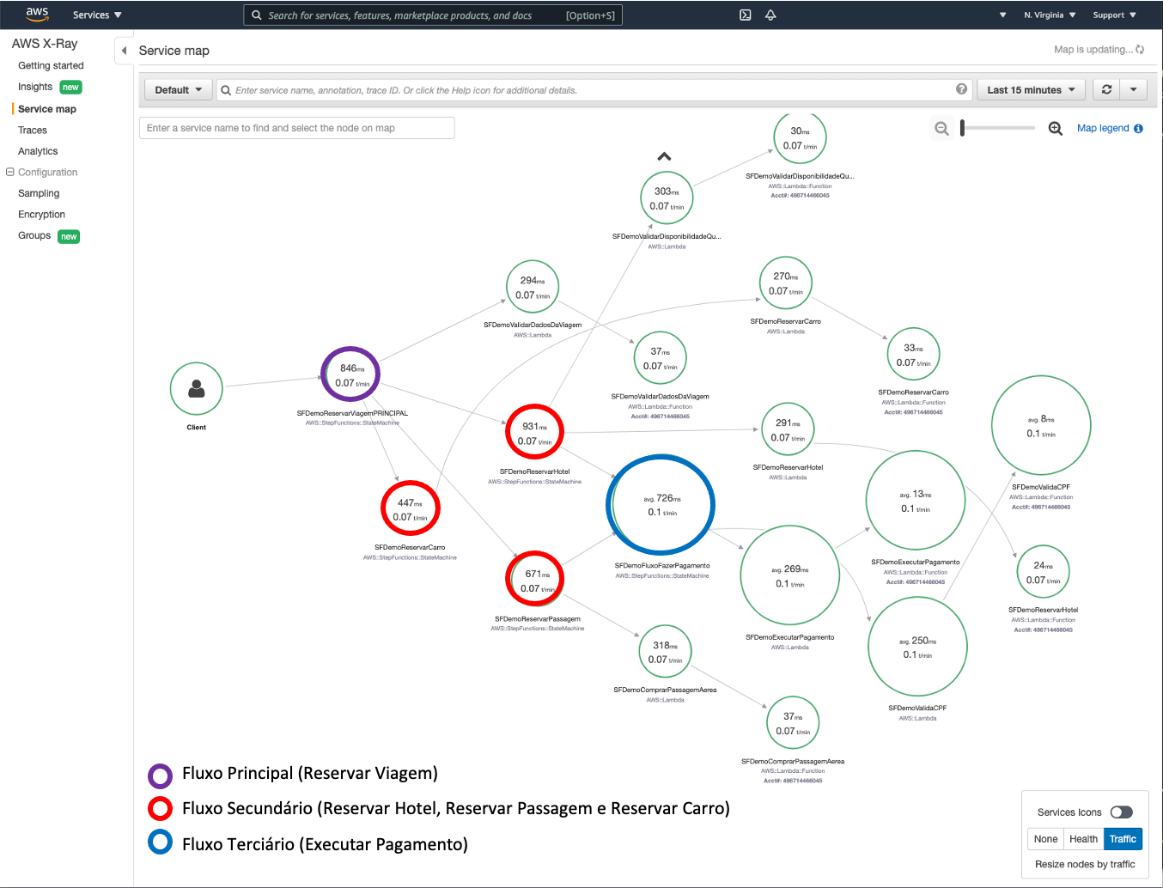Click the Map legend info icon
The width and height of the screenshot is (1163, 888).
1138,129
